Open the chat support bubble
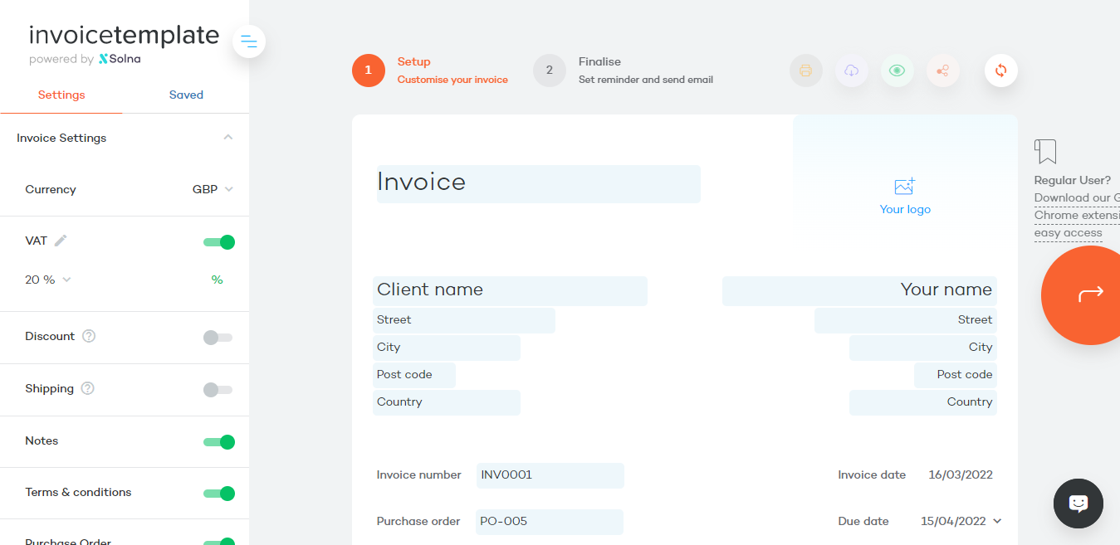Screen dimensions: 1120x545 (1078, 503)
